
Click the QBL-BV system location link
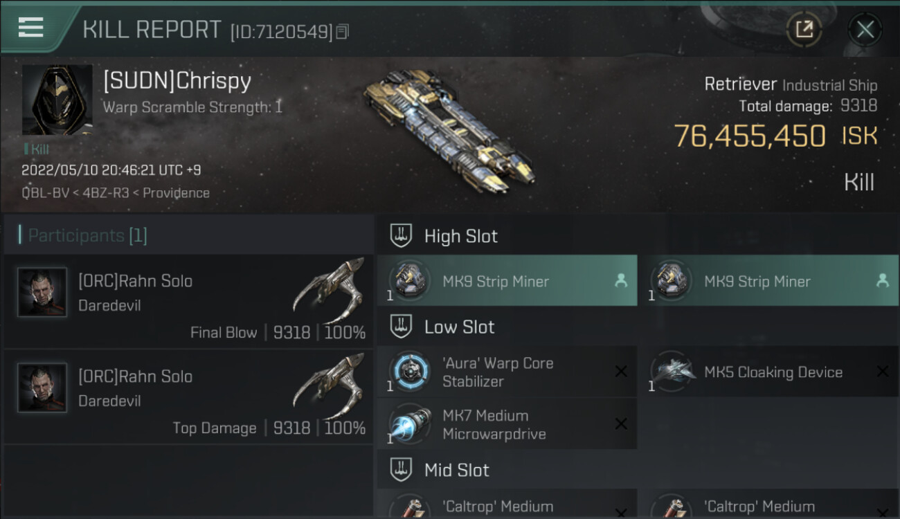coord(46,193)
